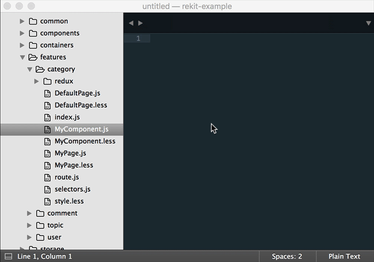Click the open features folder icon

(33, 57)
